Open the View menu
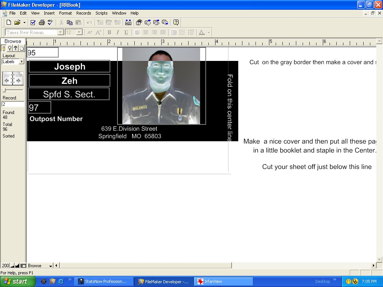 (35, 13)
